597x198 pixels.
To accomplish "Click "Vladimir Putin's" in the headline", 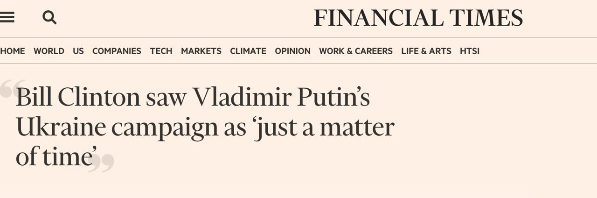I will point(281,98).
